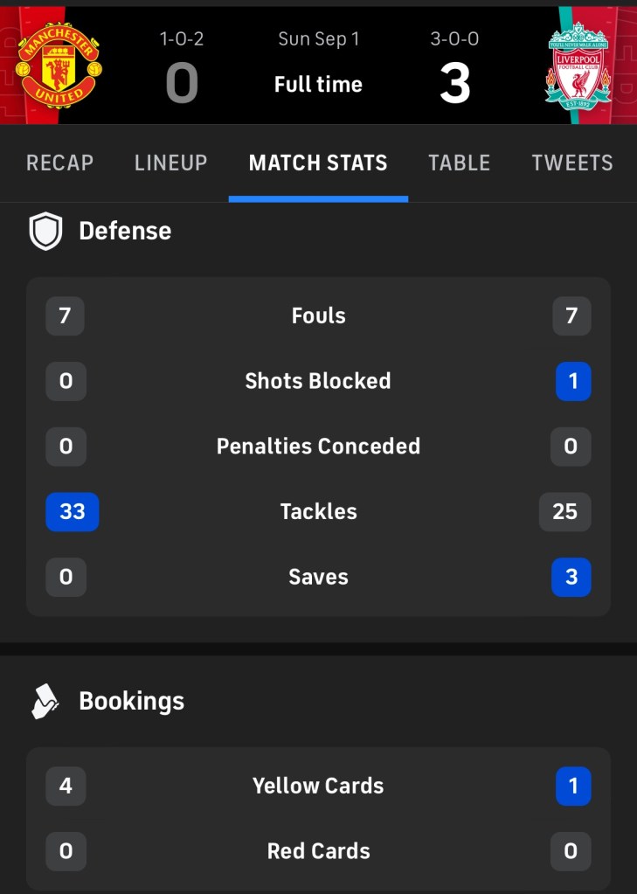This screenshot has width=637, height=894.
Task: Click Liverpool's highlighted Saves value 3
Action: point(571,578)
